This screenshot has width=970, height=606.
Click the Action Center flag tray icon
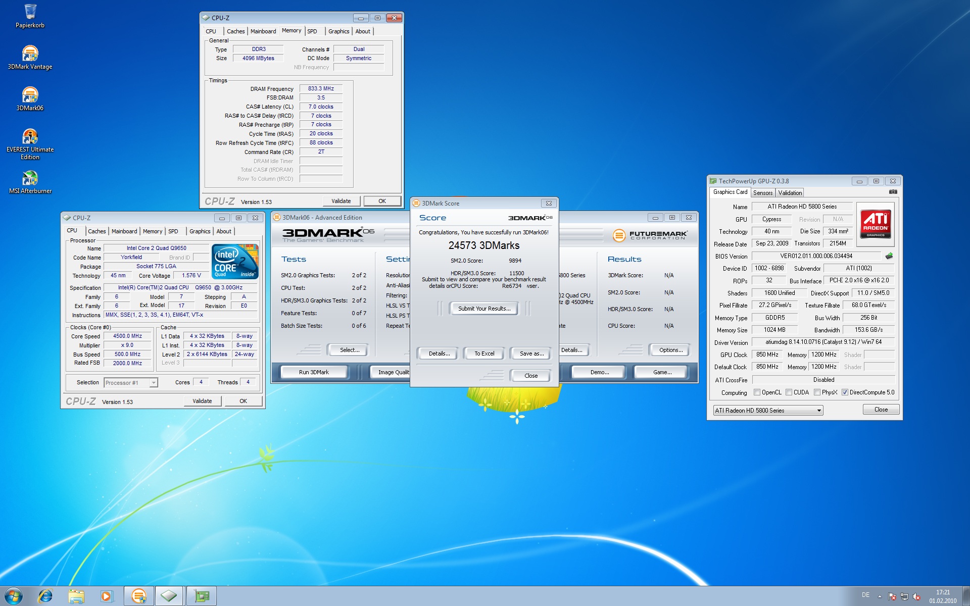pos(892,596)
